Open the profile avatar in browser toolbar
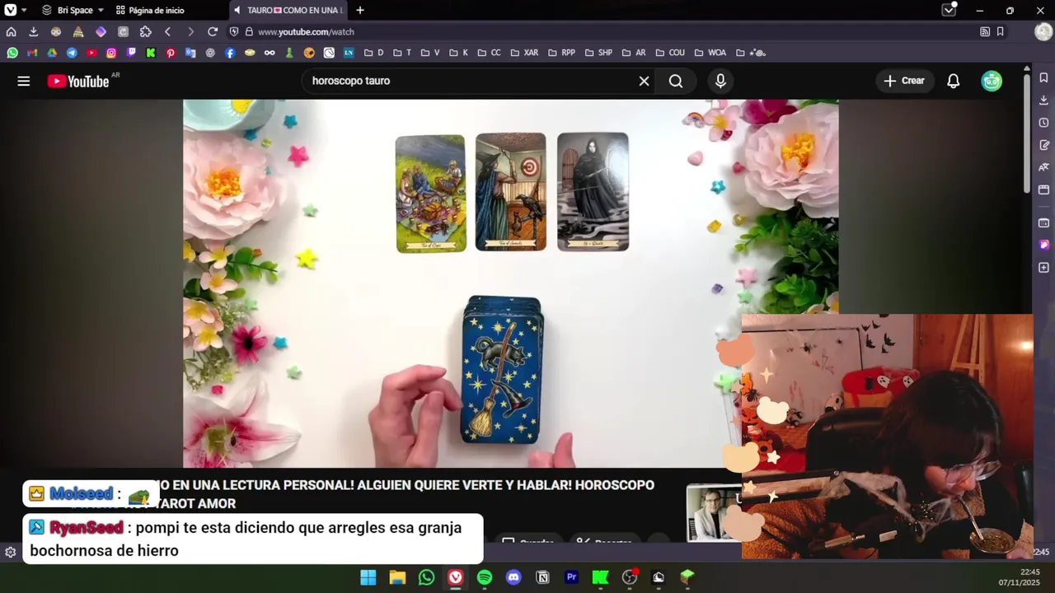The height and width of the screenshot is (593, 1055). pos(1043,31)
